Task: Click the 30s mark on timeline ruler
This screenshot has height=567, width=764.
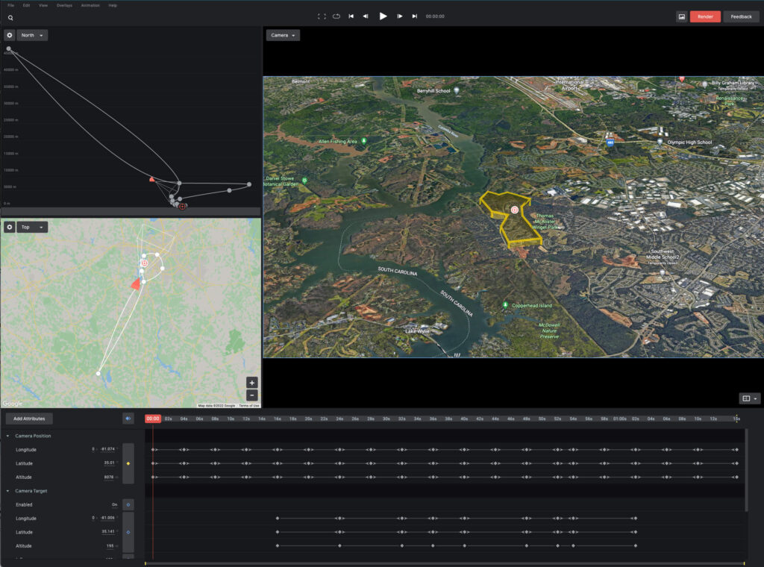Action: coord(386,419)
